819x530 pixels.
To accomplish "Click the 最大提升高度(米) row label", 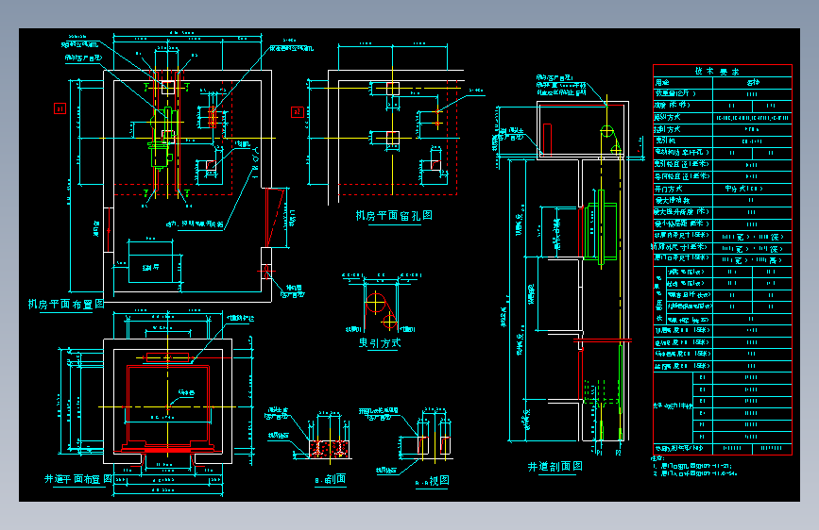I will click(682, 212).
